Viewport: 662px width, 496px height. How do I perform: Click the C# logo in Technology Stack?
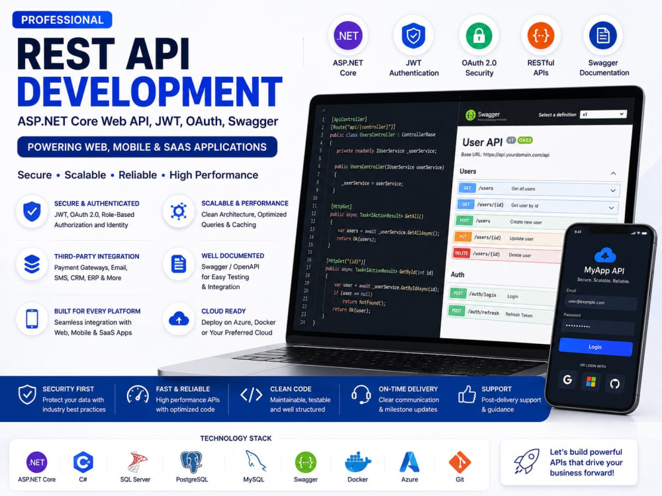tap(83, 462)
